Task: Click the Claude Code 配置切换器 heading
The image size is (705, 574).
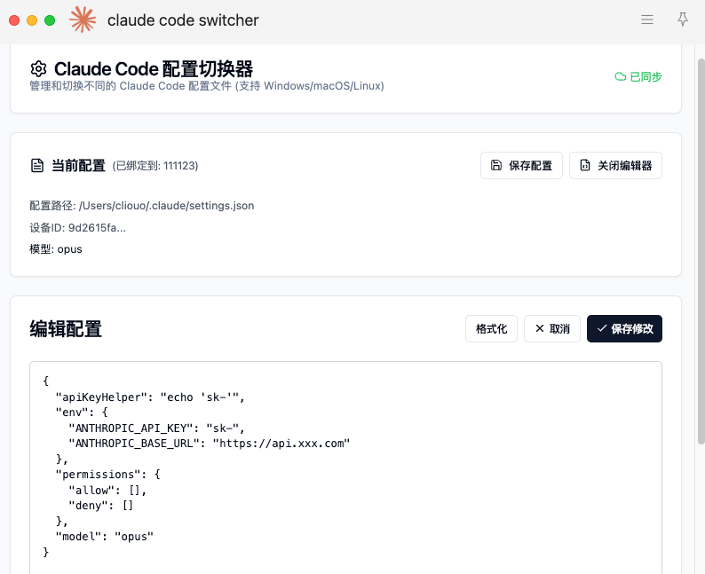Action: pos(154,69)
